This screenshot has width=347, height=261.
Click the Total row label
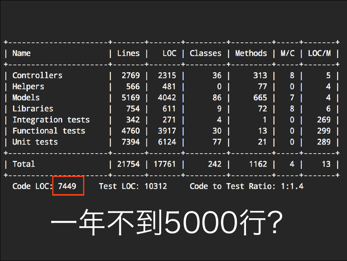[x=24, y=164]
